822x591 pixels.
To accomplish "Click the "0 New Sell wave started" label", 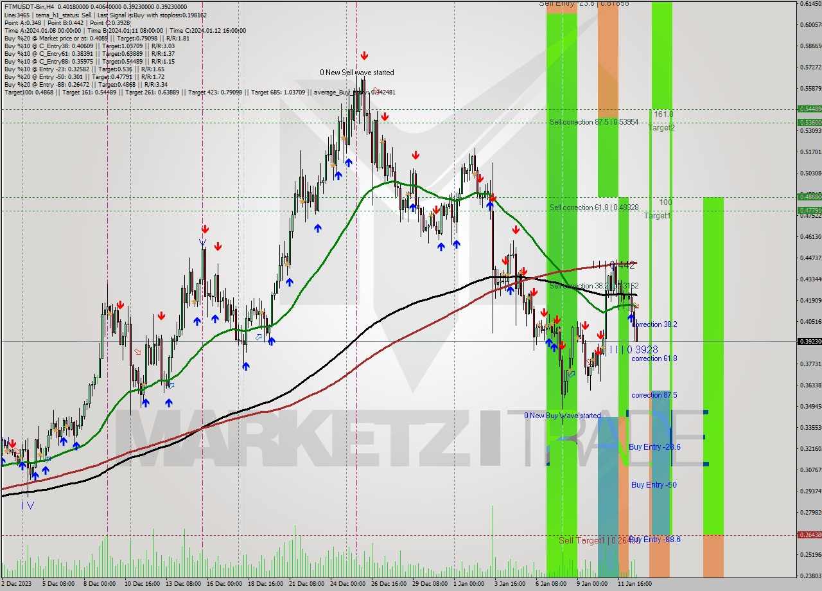I will (x=357, y=73).
